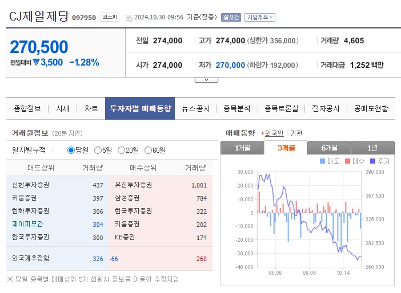Select the 당일 radio button

click(x=71, y=150)
